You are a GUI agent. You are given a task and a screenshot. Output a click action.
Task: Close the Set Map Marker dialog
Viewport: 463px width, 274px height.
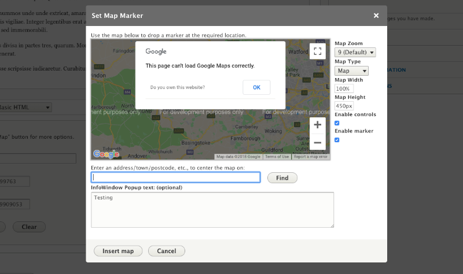point(376,16)
